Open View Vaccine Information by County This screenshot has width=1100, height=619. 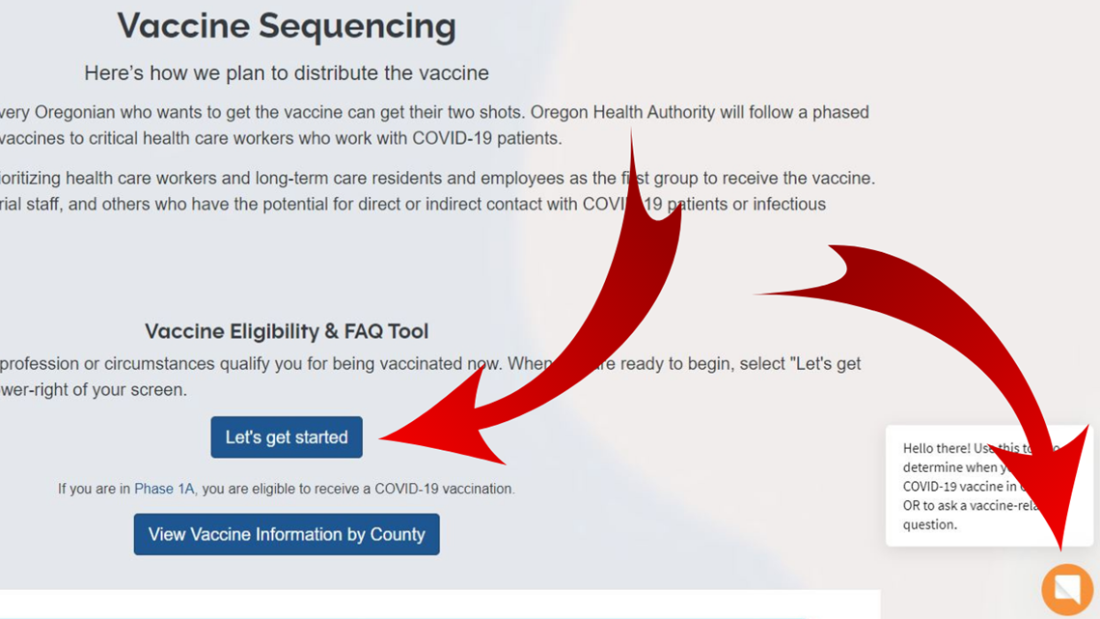click(287, 534)
